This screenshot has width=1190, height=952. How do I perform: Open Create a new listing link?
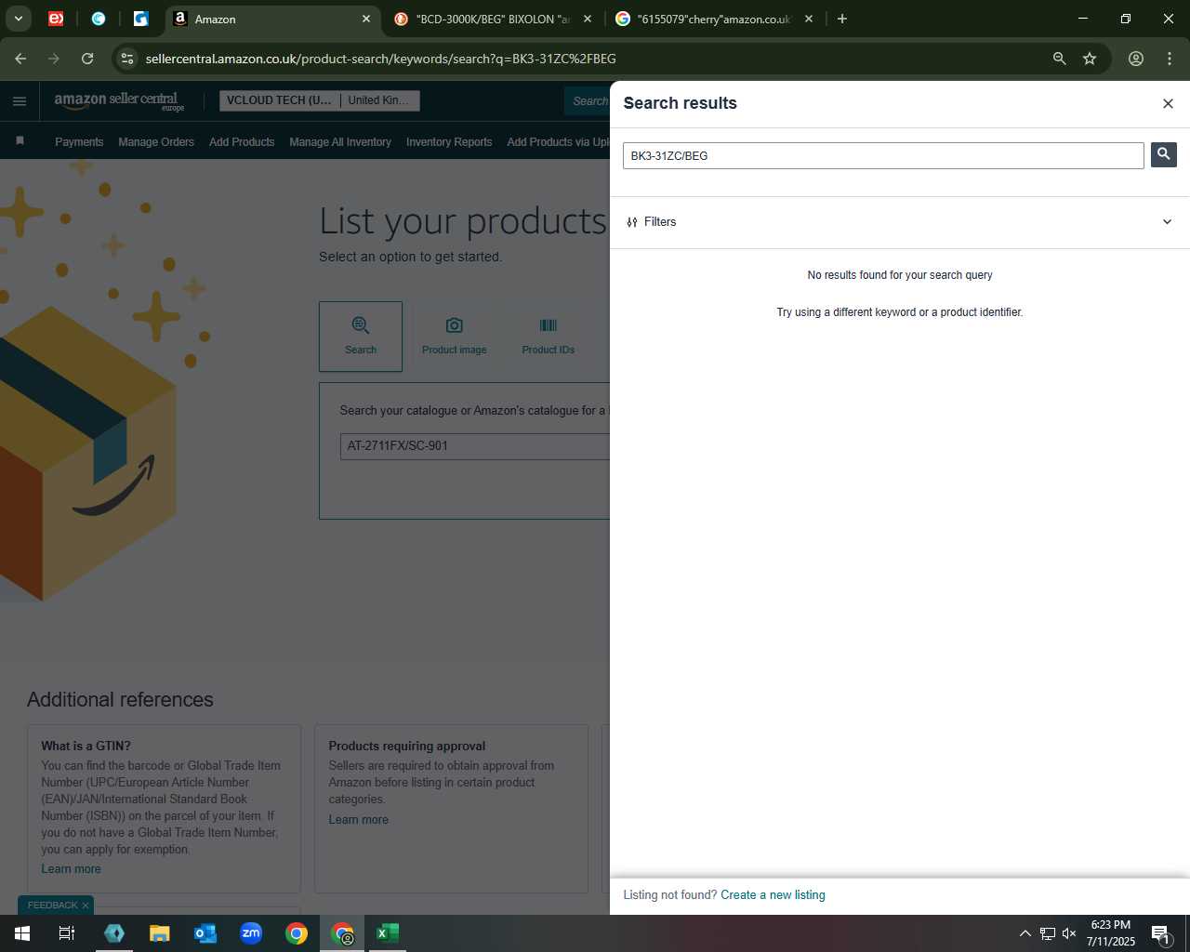click(x=773, y=895)
